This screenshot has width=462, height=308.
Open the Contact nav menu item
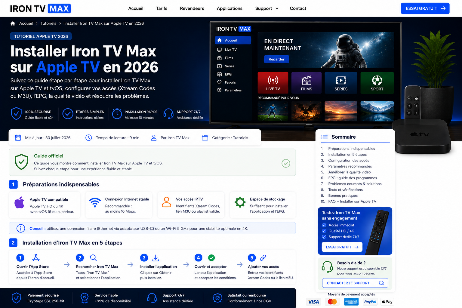[x=298, y=8]
